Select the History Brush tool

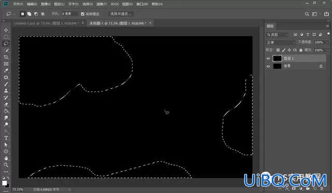[6, 98]
